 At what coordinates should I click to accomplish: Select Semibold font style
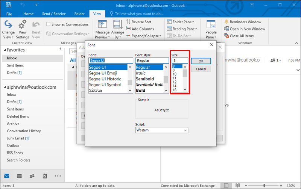[149, 79]
